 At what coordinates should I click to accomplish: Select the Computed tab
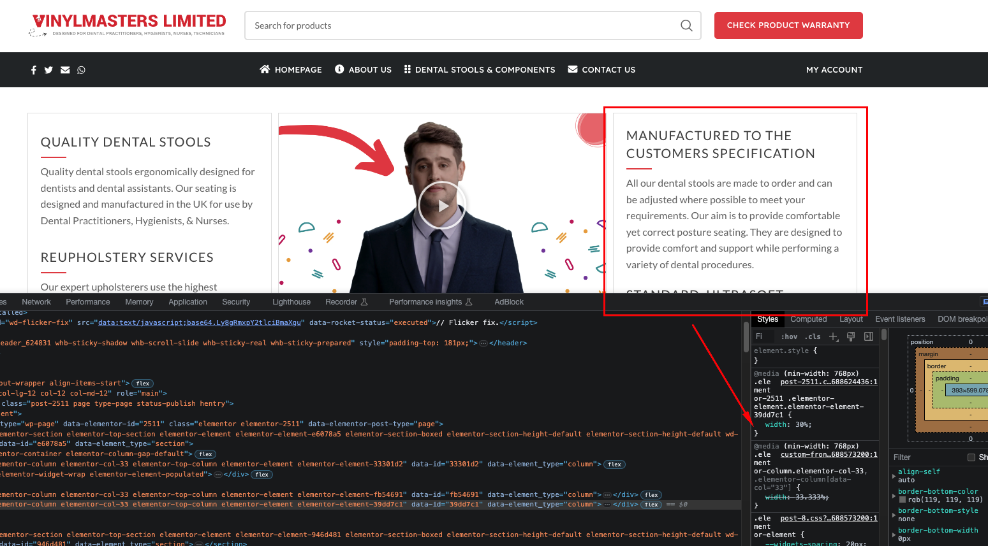(x=809, y=319)
